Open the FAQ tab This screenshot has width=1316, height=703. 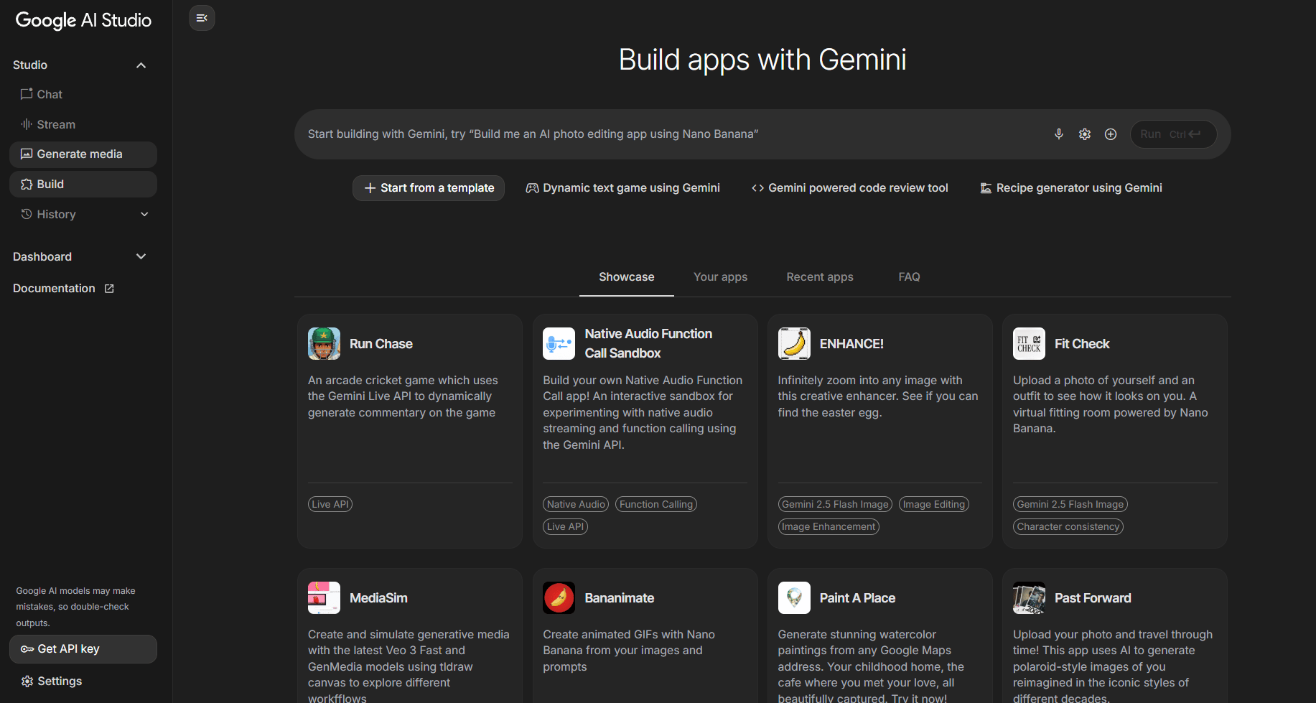tap(909, 277)
